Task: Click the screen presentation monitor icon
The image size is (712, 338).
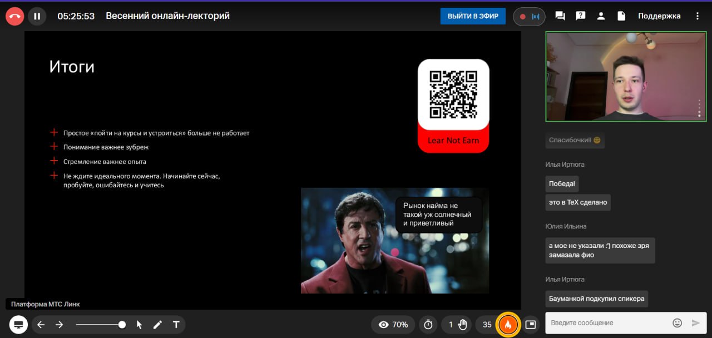Action: [x=18, y=325]
